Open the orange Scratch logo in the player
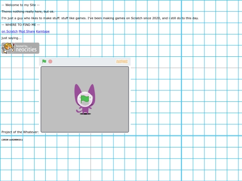 (122, 62)
